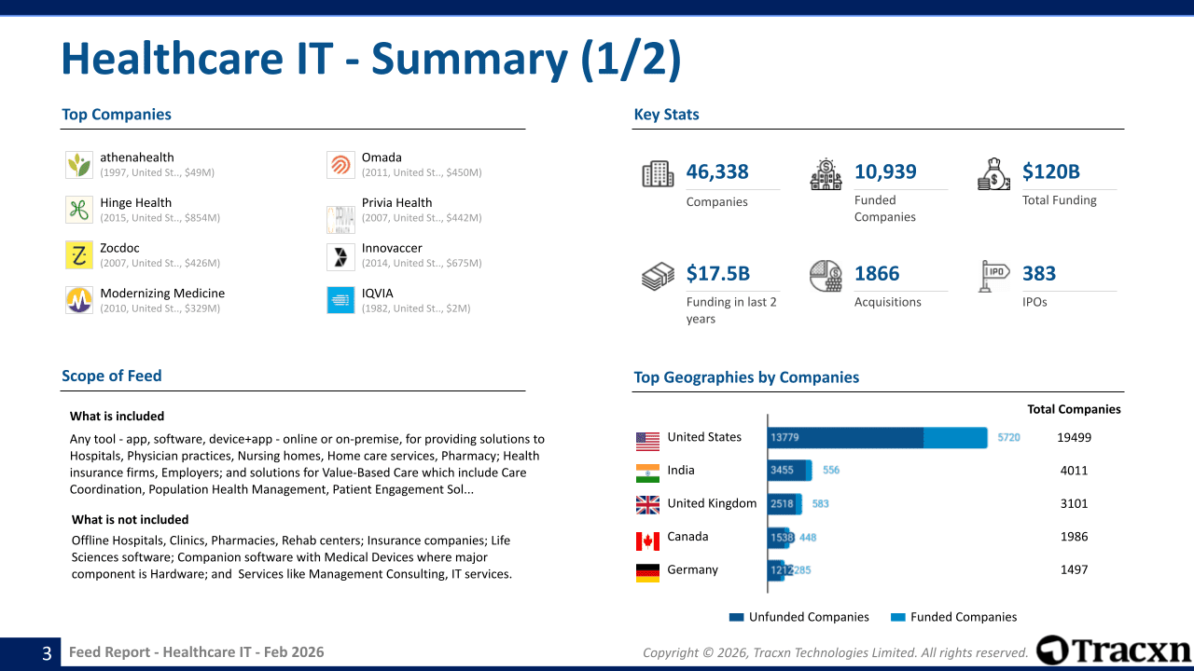1194x671 pixels.
Task: Click the Funded Companies legend swatch
Action: pos(898,617)
